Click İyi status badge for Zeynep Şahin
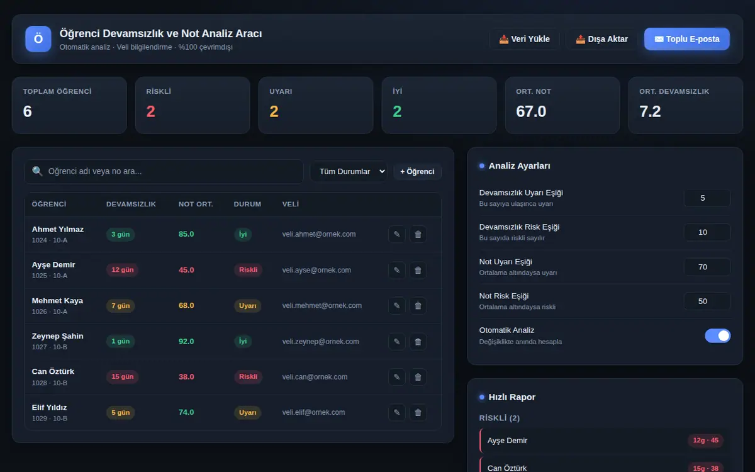This screenshot has width=755, height=472. coord(243,341)
